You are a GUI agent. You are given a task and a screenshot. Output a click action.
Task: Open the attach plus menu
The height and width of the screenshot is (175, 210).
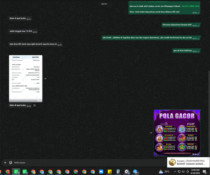coord(5,163)
